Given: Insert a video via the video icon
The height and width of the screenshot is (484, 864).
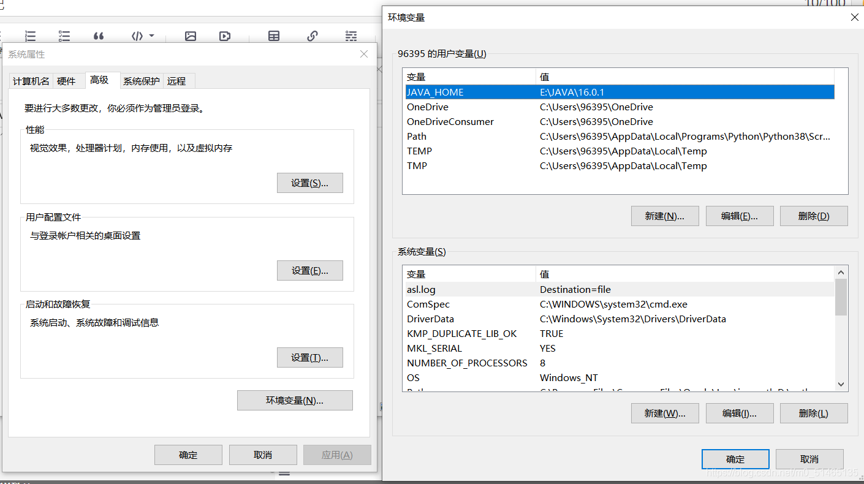Looking at the screenshot, I should click(x=225, y=36).
